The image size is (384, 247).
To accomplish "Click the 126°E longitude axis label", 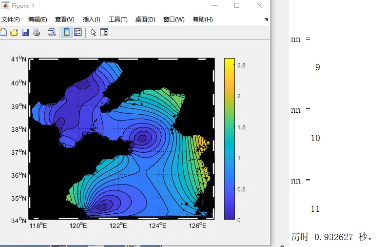I will coord(197,226).
